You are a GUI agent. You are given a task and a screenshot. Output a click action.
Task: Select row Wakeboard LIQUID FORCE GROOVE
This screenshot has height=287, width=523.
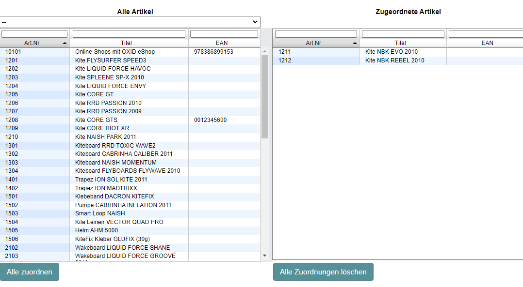(x=130, y=256)
